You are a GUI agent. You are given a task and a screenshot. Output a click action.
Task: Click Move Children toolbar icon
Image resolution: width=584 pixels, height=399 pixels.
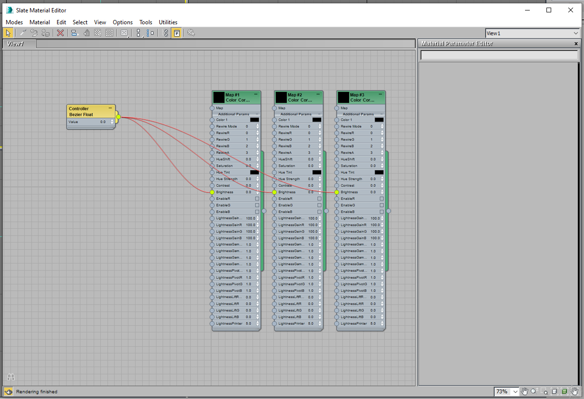tap(74, 33)
